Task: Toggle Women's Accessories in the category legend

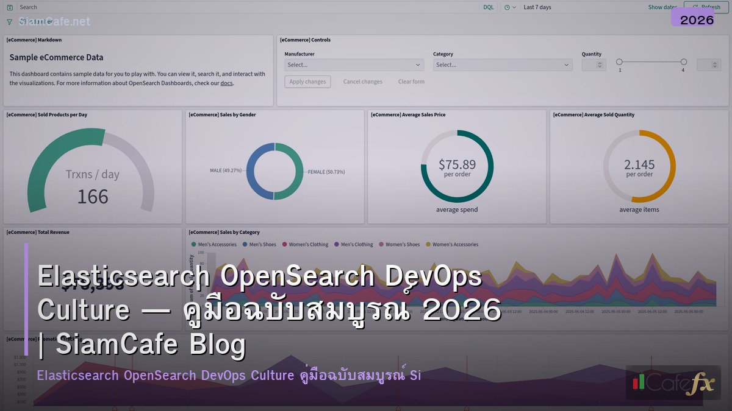Action: point(453,244)
